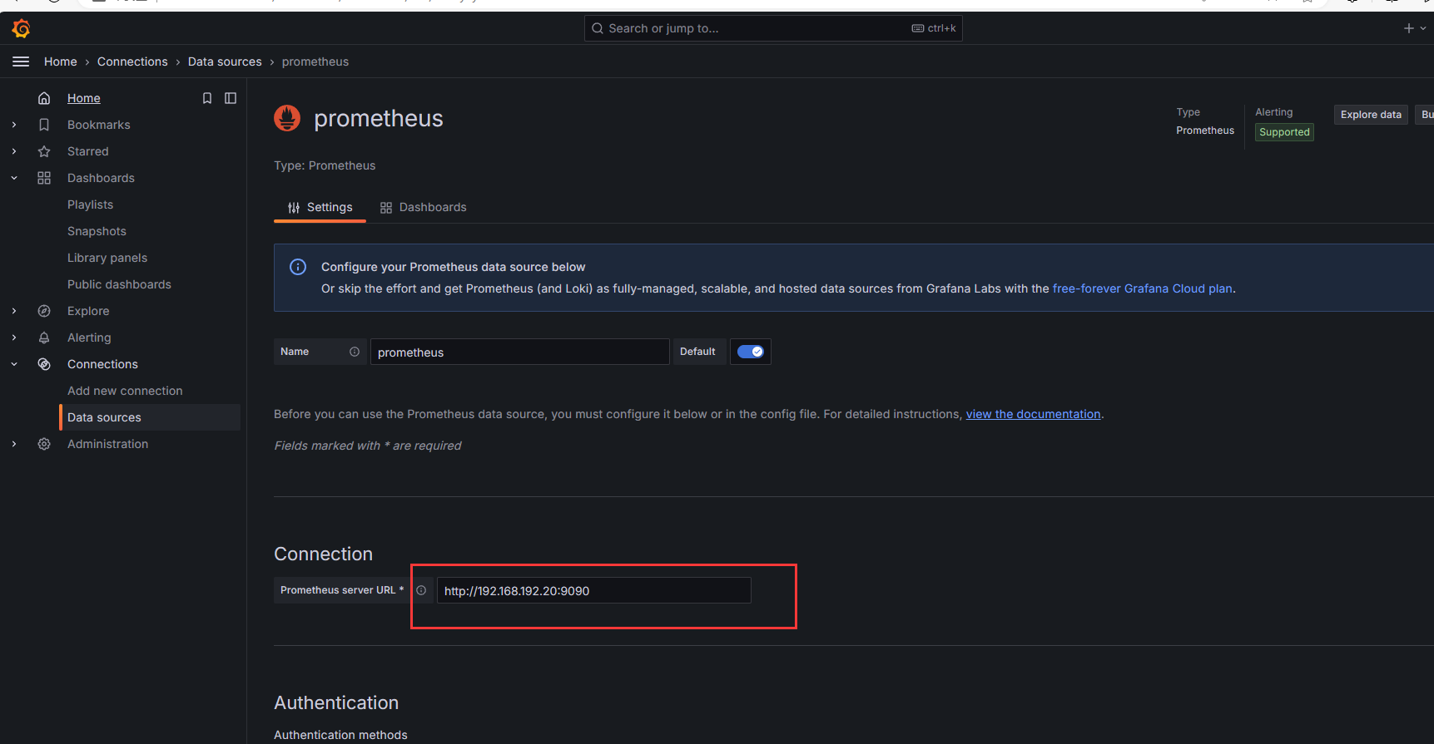
Task: Open Snapshots in the sidebar
Action: [x=97, y=231]
